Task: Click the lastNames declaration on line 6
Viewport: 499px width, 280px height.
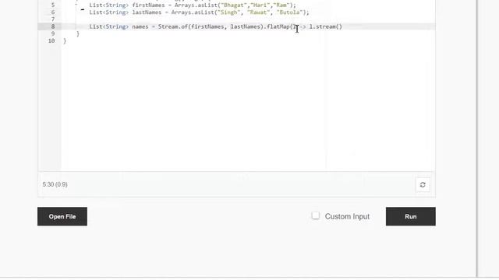Action: pos(200,12)
